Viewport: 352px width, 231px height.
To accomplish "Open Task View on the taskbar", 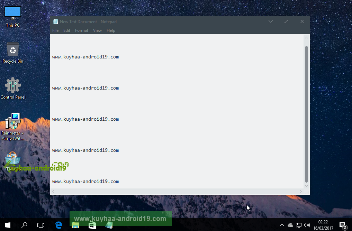I will [x=41, y=225].
